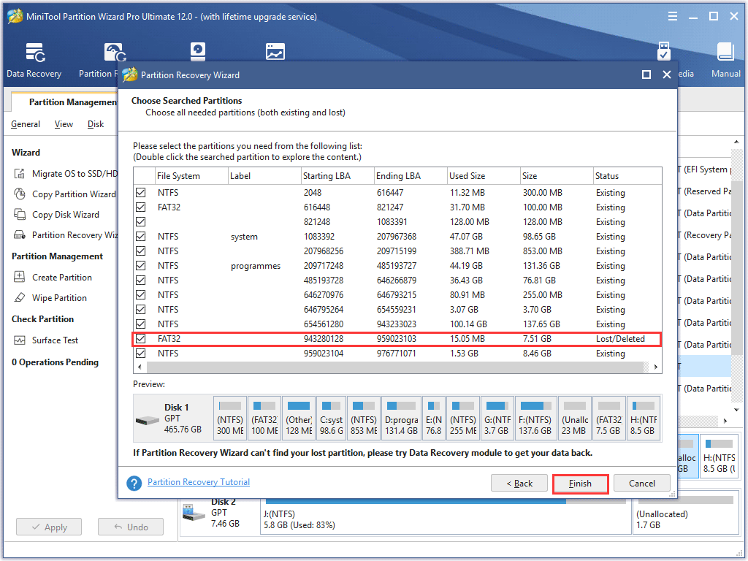Screen dimensions: 748x561
Task: Open the Data Recovery tool
Action: point(34,60)
